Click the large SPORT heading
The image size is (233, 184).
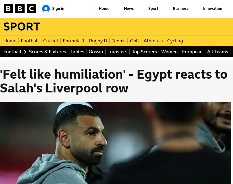(x=22, y=27)
